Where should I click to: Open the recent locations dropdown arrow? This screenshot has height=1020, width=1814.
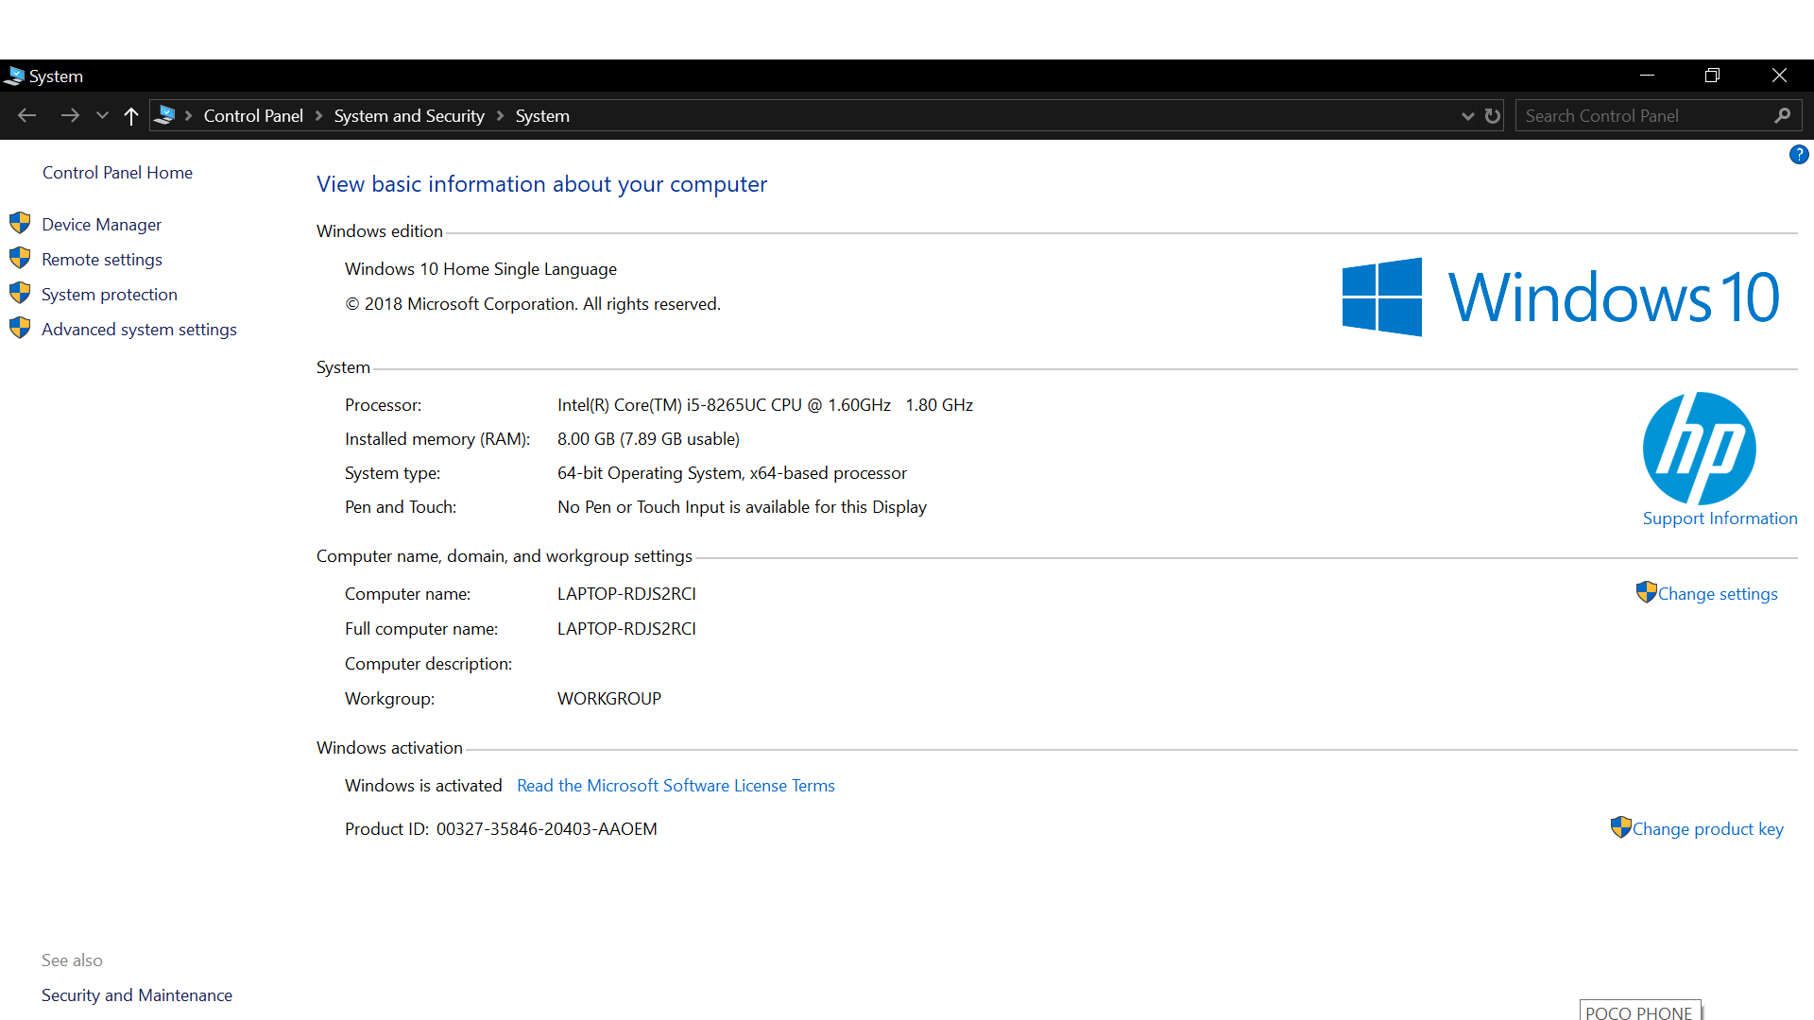(102, 115)
